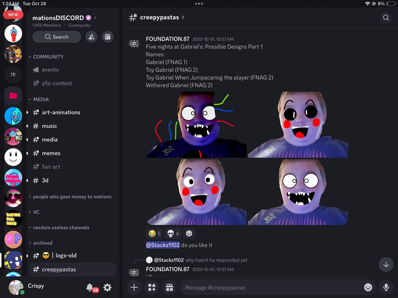Click the Wi-Fi status icon
398x298 pixels.
click(x=367, y=3)
